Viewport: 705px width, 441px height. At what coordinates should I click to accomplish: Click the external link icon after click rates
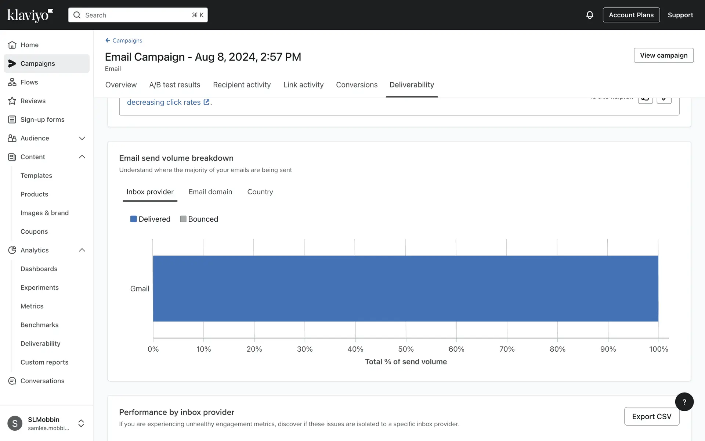pyautogui.click(x=206, y=102)
